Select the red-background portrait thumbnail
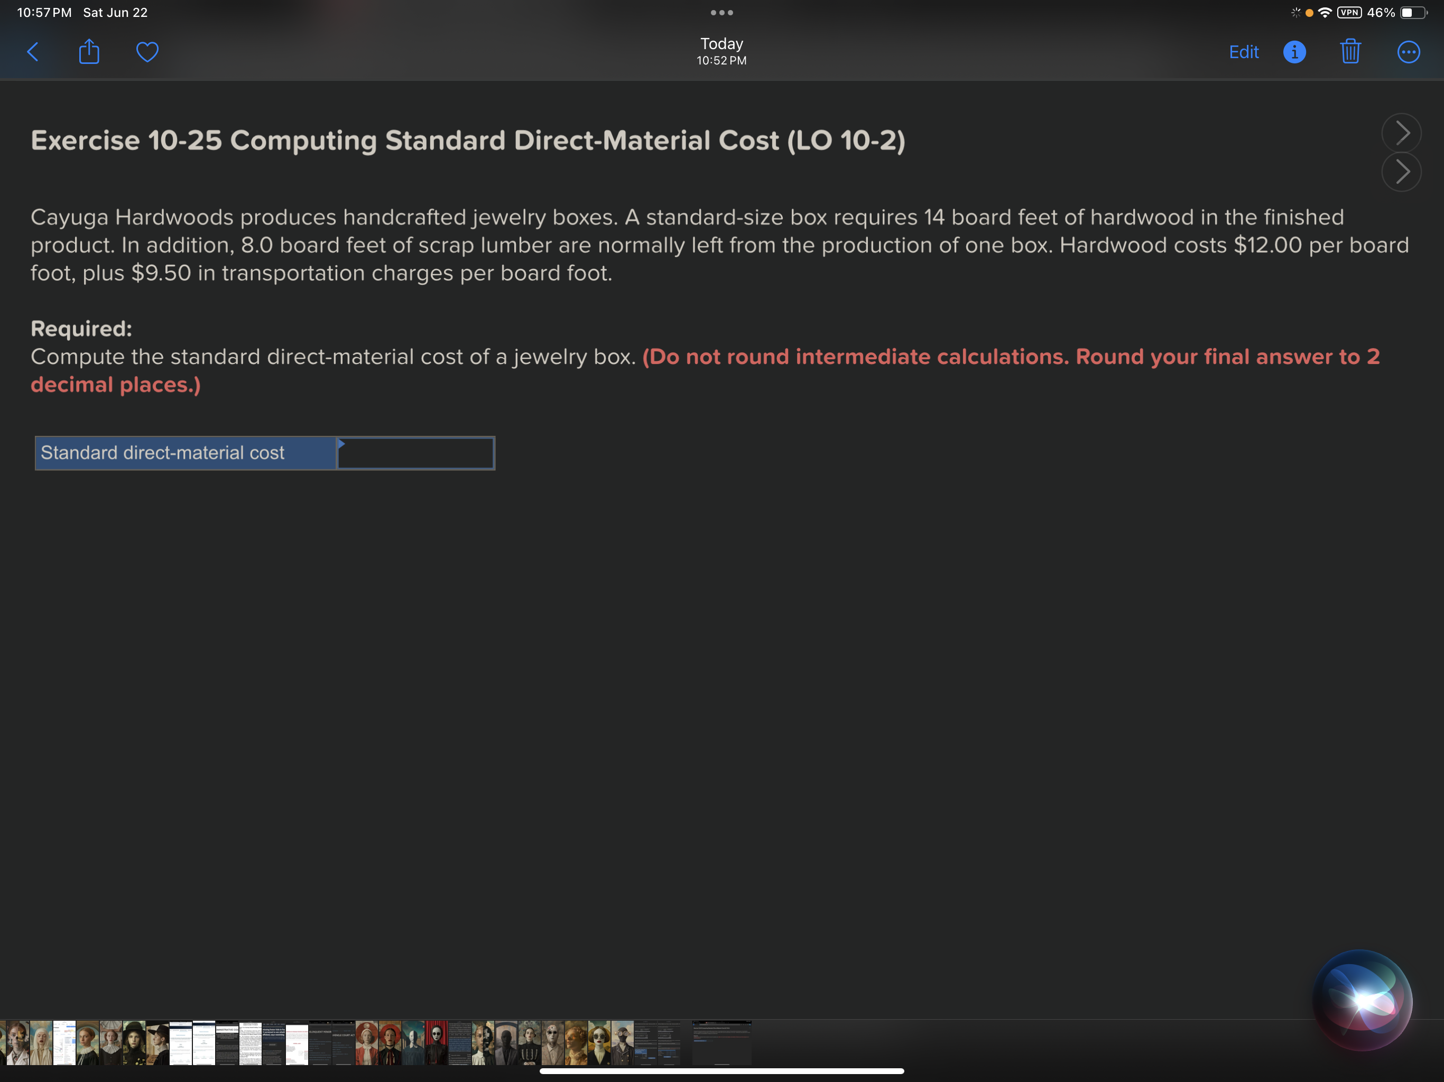This screenshot has height=1082, width=1444. (x=436, y=1042)
